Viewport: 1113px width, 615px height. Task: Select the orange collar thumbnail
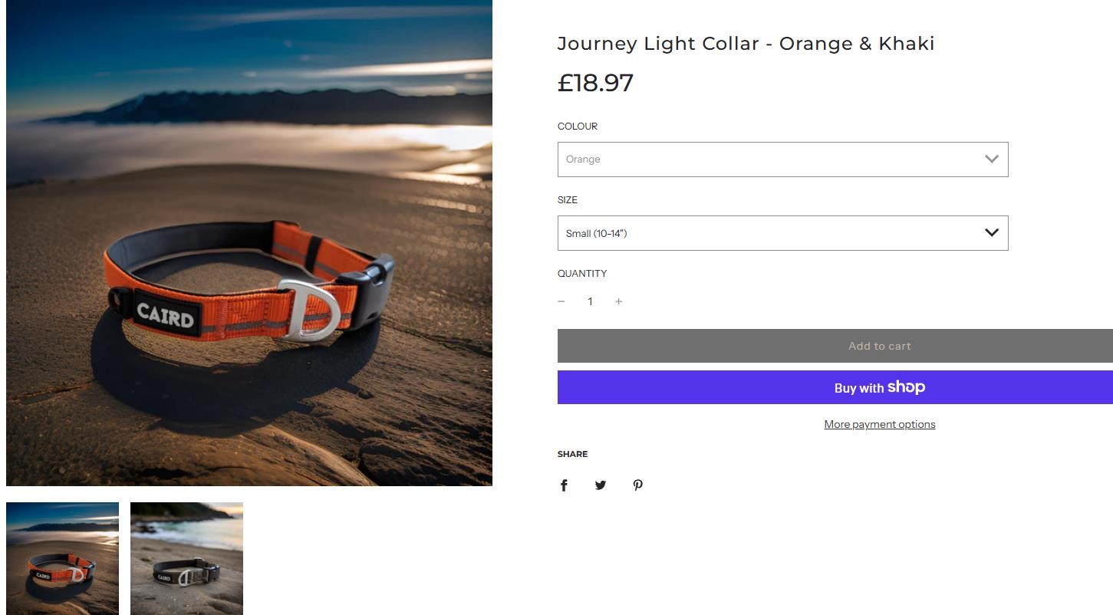[x=63, y=558]
